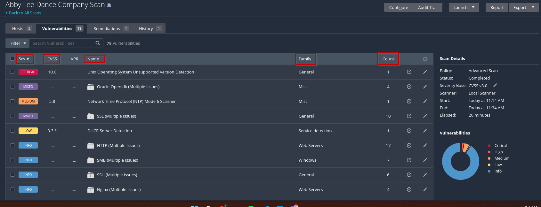
Task: Click edit pencil for SSL (Multiple Issues) row
Action: 425,116
